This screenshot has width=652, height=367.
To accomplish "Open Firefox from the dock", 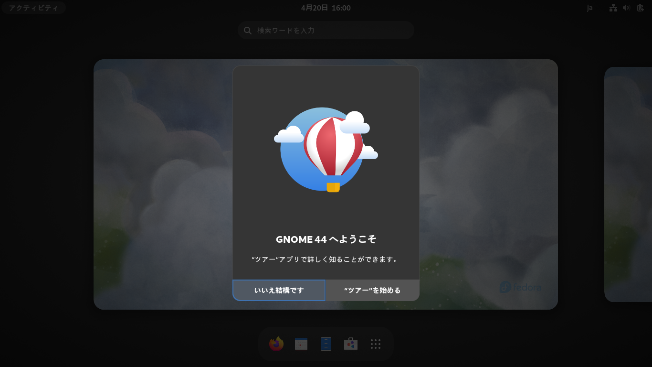I will 276,344.
